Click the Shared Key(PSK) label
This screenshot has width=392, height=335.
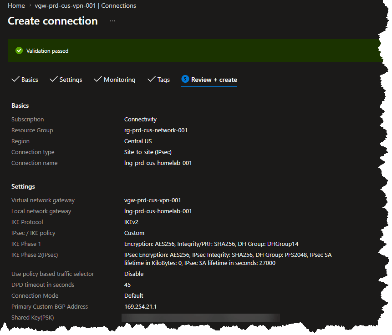point(32,318)
